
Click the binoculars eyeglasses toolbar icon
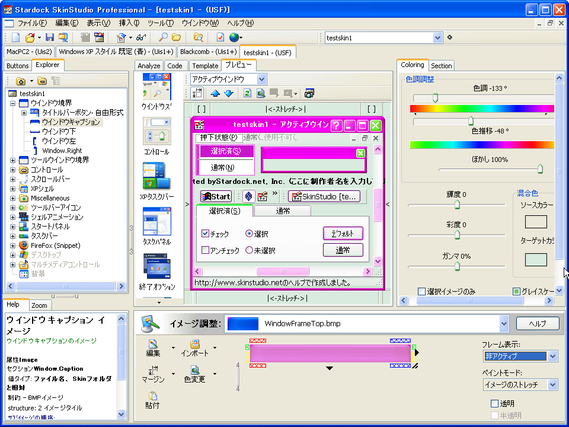[141, 37]
